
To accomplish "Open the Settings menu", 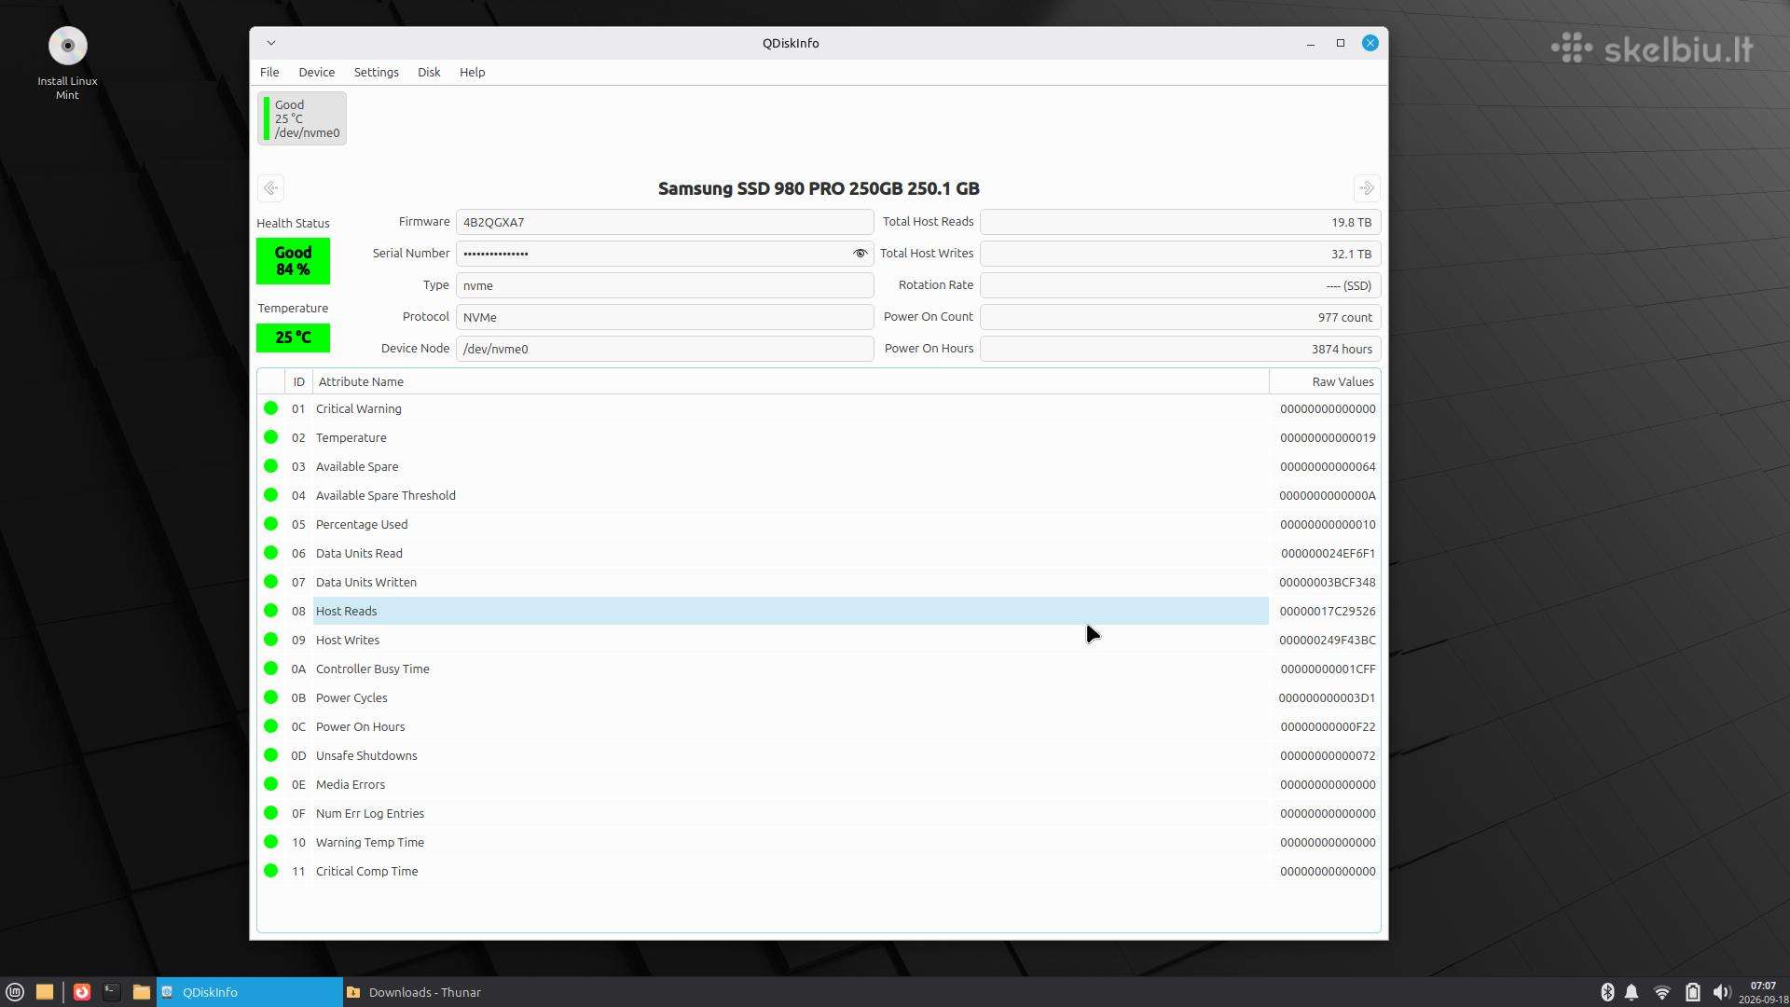I will pos(376,72).
